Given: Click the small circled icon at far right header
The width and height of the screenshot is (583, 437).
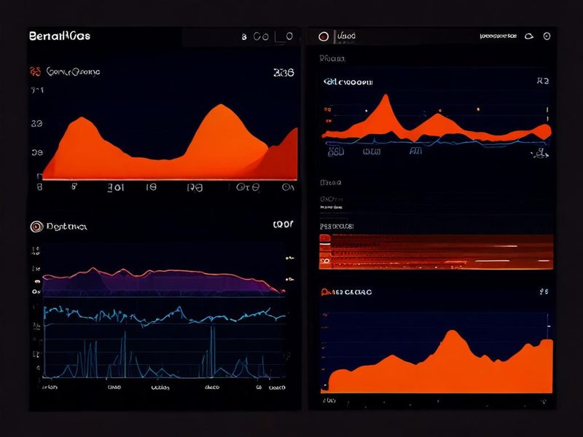Looking at the screenshot, I should pos(547,36).
